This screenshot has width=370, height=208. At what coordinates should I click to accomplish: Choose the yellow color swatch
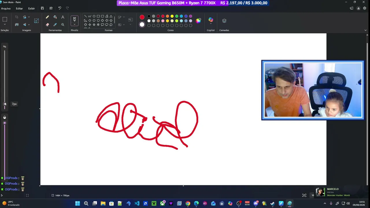coord(172,16)
